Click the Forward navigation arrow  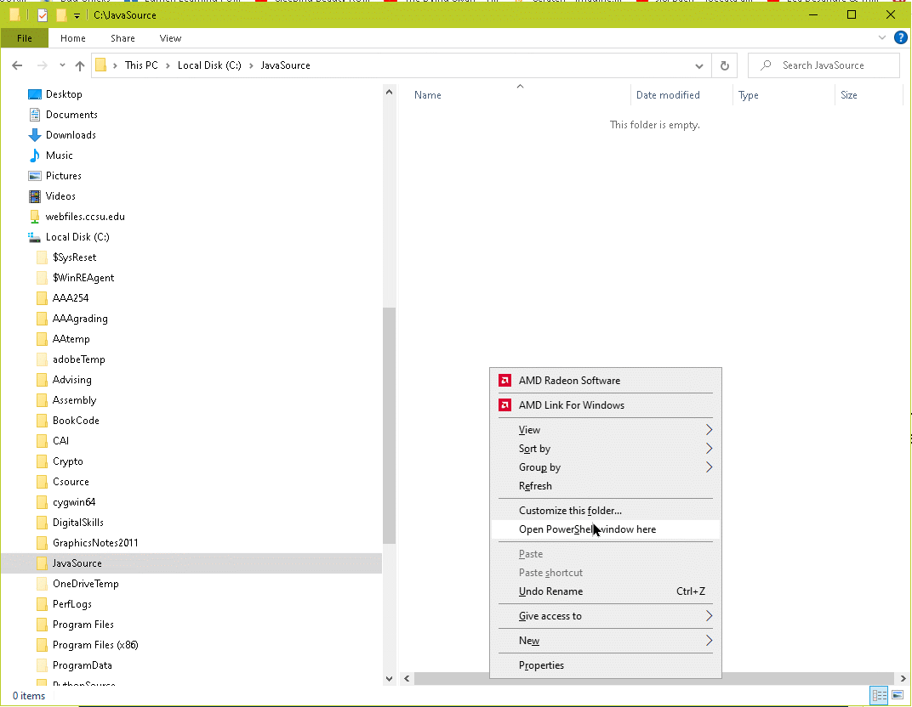[42, 65]
